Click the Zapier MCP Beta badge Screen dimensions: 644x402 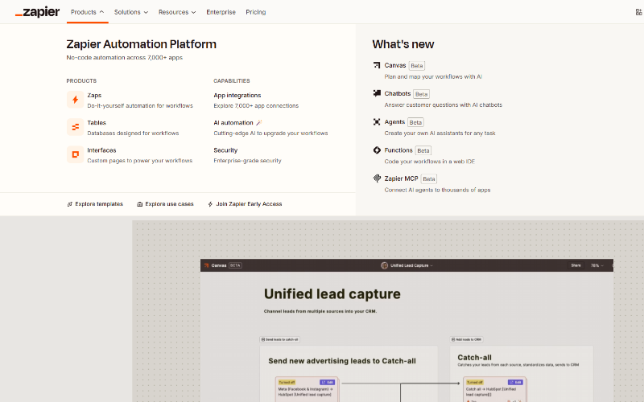429,178
